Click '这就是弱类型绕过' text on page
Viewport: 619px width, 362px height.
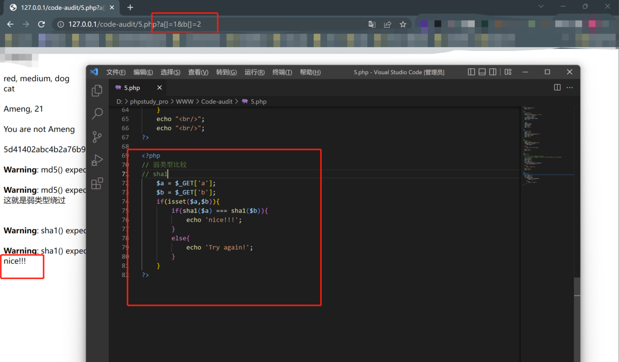tap(35, 200)
